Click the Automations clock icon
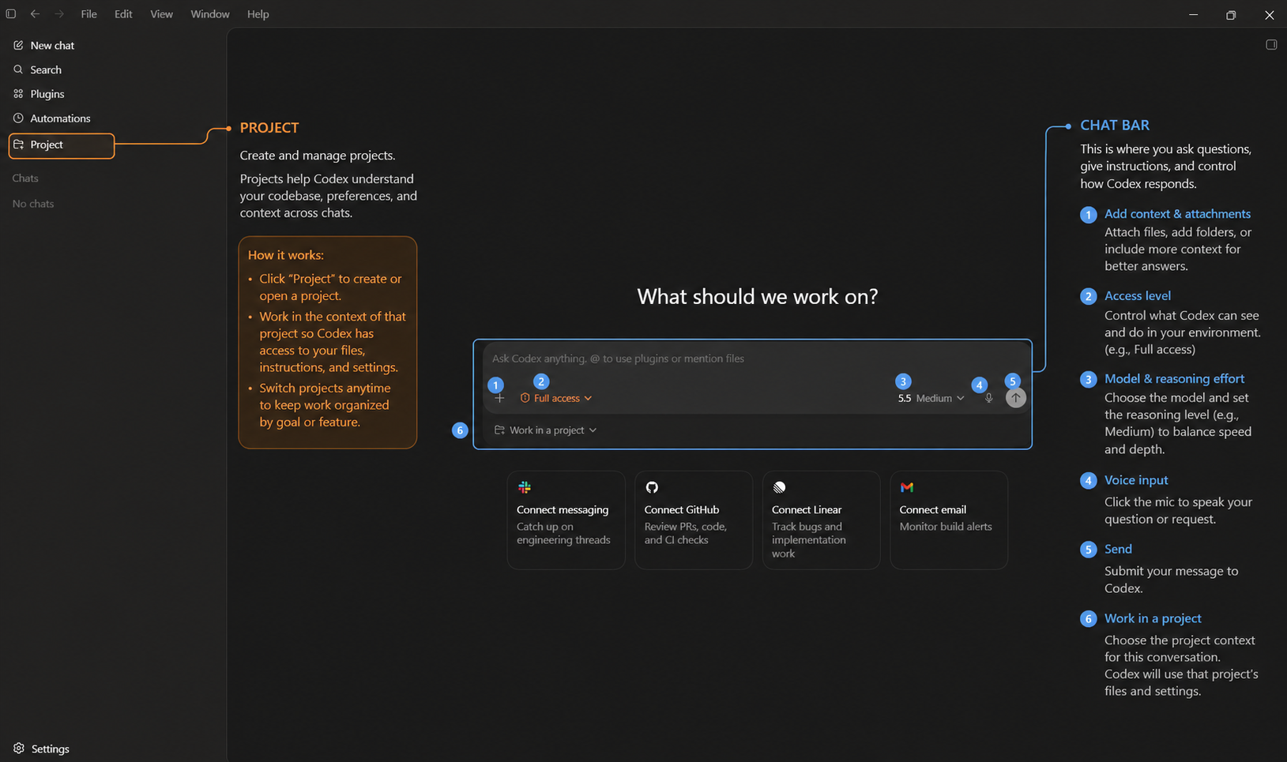Screen dimensions: 1287x762 (18, 118)
